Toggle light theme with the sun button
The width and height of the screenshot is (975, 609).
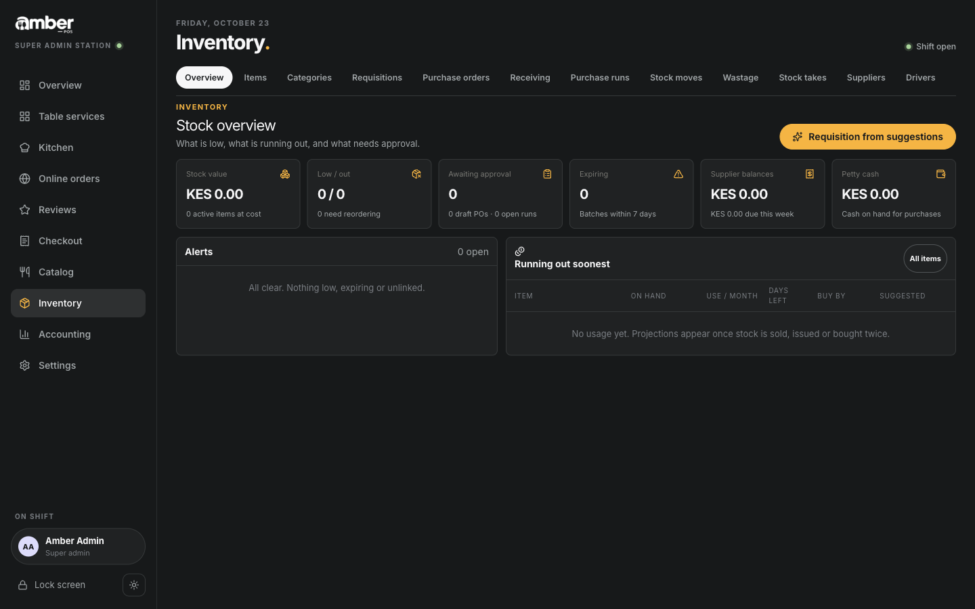tap(134, 585)
